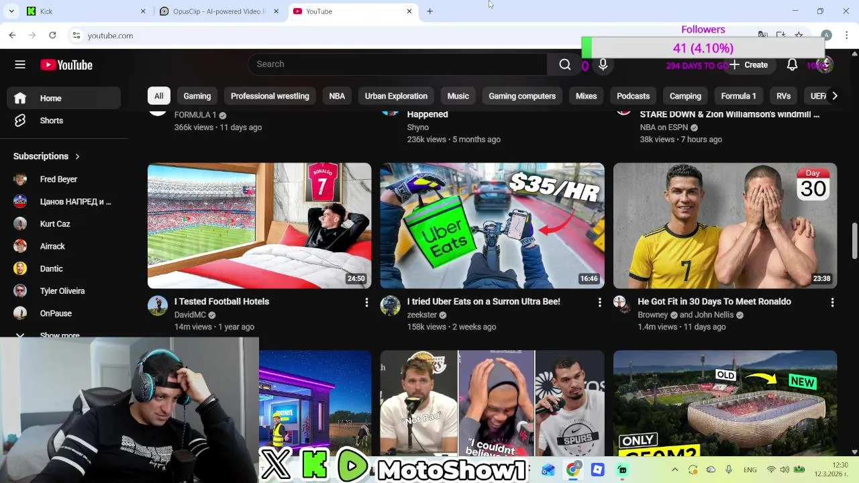Select the Mixes filter chip

pos(586,96)
